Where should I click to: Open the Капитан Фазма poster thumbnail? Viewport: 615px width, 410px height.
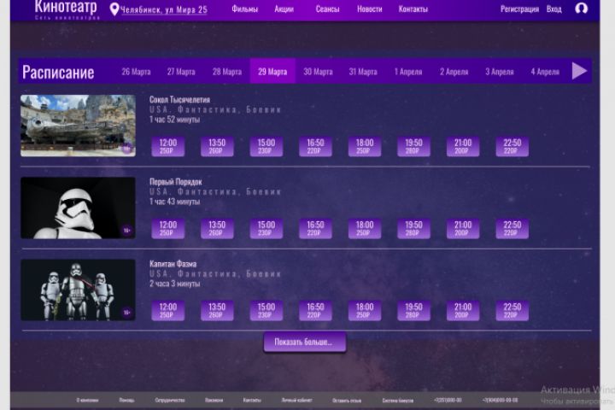point(78,290)
